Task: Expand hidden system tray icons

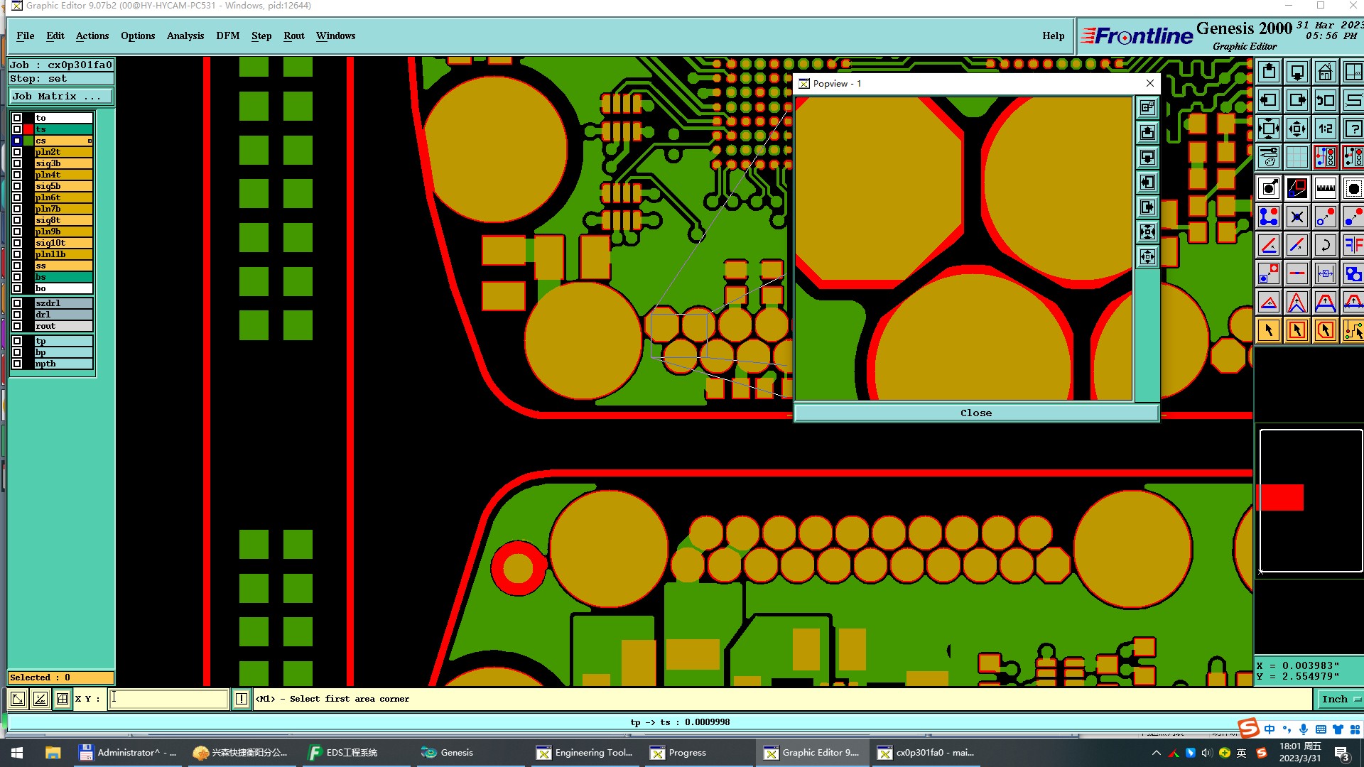Action: point(1156,753)
